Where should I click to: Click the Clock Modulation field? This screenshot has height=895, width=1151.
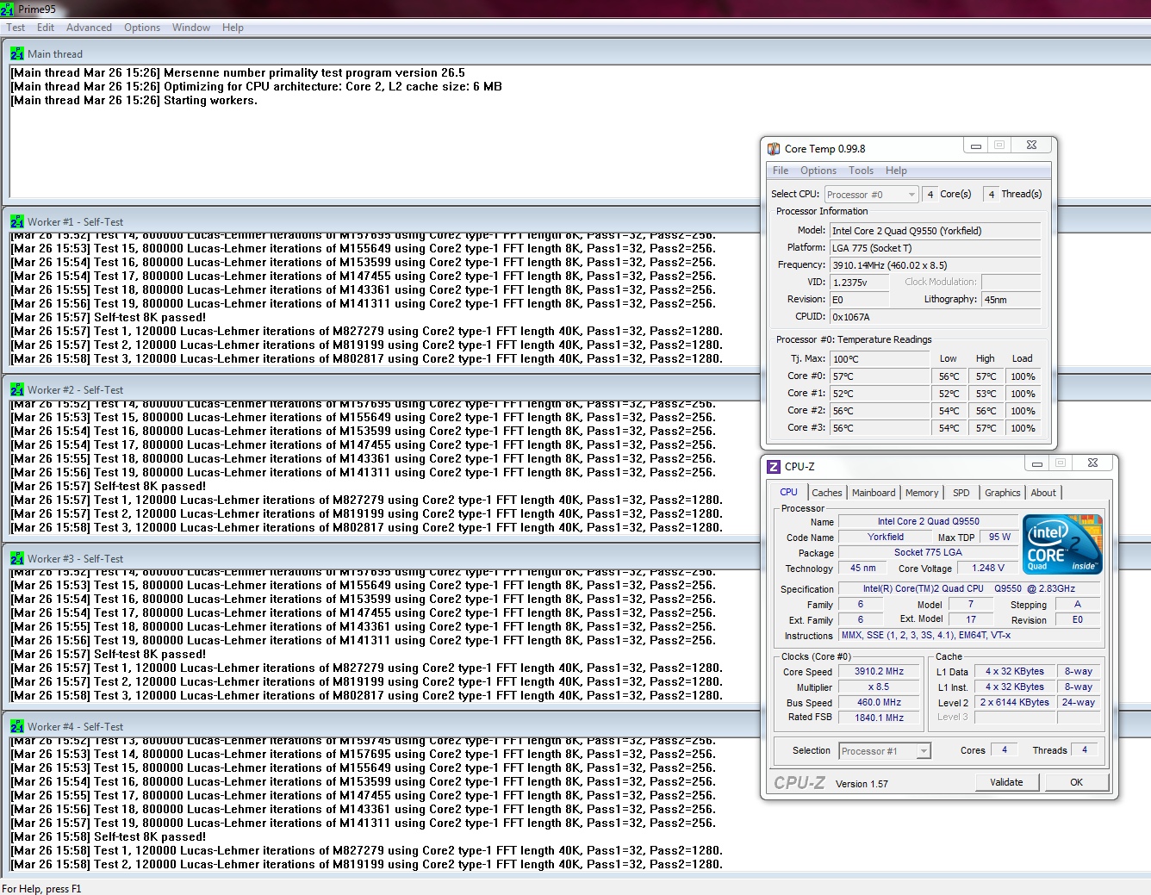(x=1011, y=282)
